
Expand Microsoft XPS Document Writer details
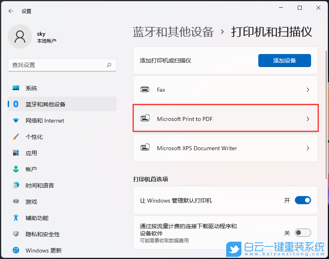pyautogui.click(x=308, y=148)
